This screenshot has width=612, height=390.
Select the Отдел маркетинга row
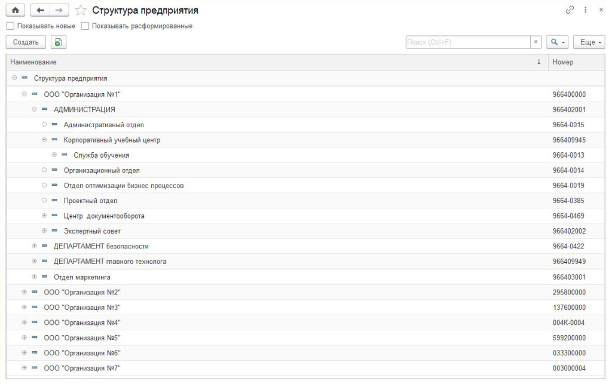[x=82, y=277]
